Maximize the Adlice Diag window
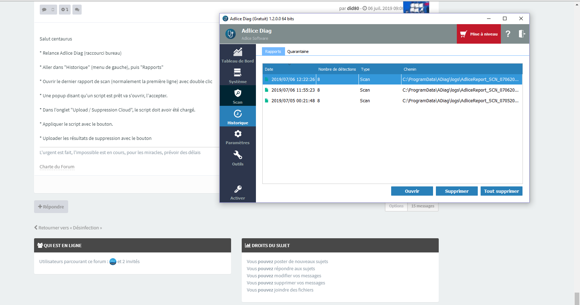Viewport: 580px width, 305px height. point(505,18)
